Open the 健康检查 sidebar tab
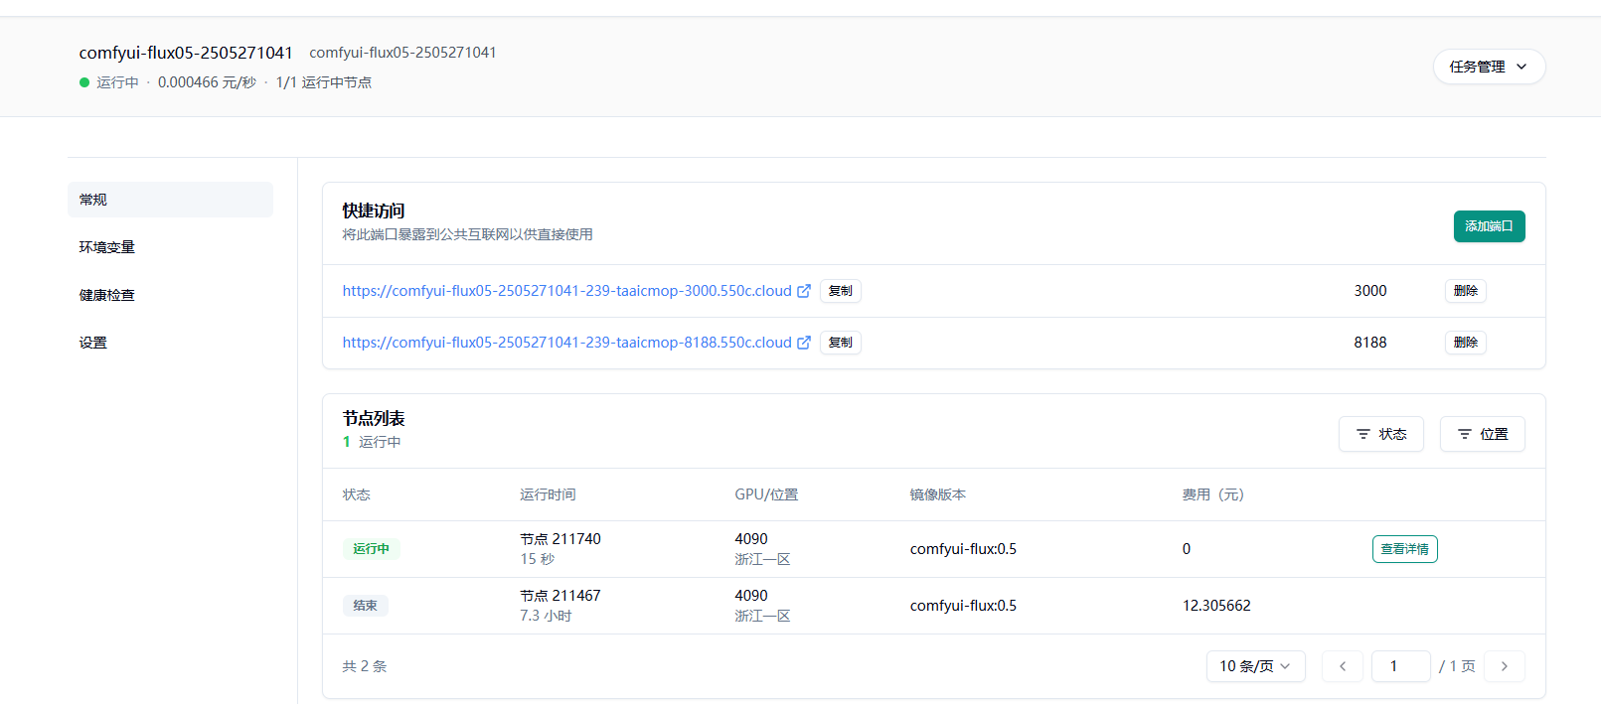 pyautogui.click(x=107, y=295)
